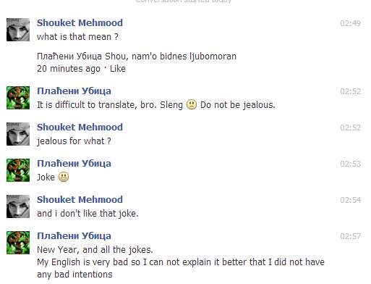371x284 pixels.
Task: Click Плаћени Убица name at 02:57 message
Action: point(74,236)
